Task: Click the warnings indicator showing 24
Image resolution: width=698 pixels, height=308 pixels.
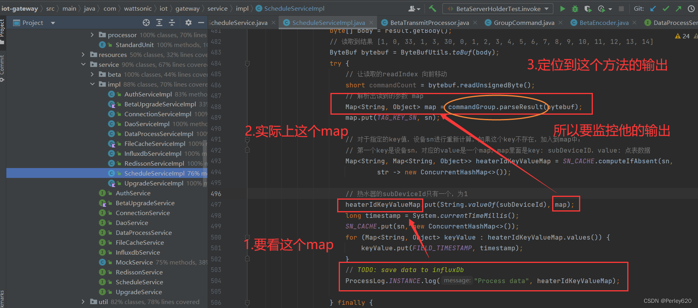Action: (683, 36)
